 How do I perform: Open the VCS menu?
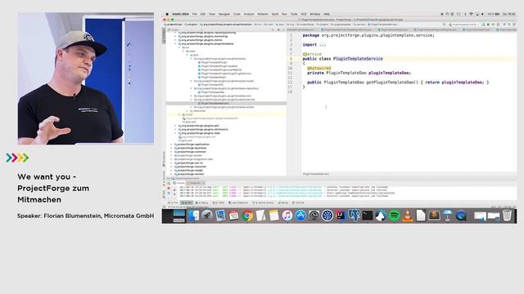coord(304,14)
